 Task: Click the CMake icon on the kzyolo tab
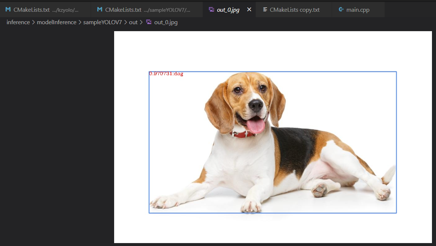pos(8,10)
